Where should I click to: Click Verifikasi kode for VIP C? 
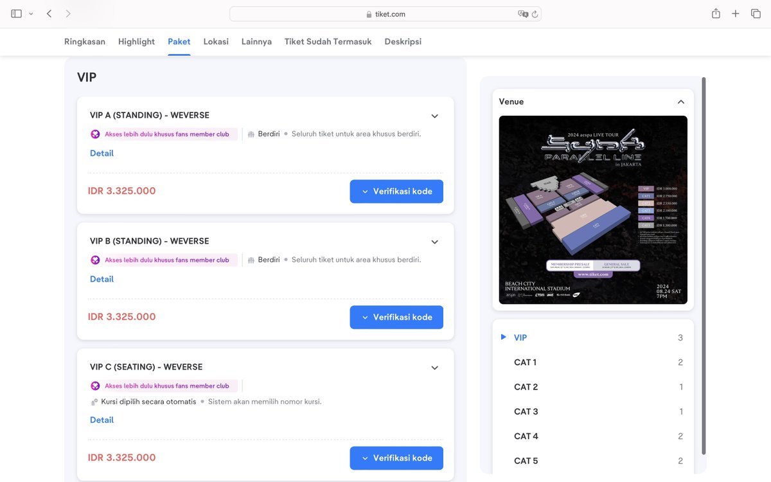(x=396, y=458)
